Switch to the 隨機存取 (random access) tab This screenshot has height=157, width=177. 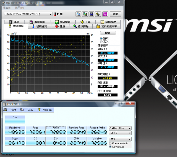(108, 22)
